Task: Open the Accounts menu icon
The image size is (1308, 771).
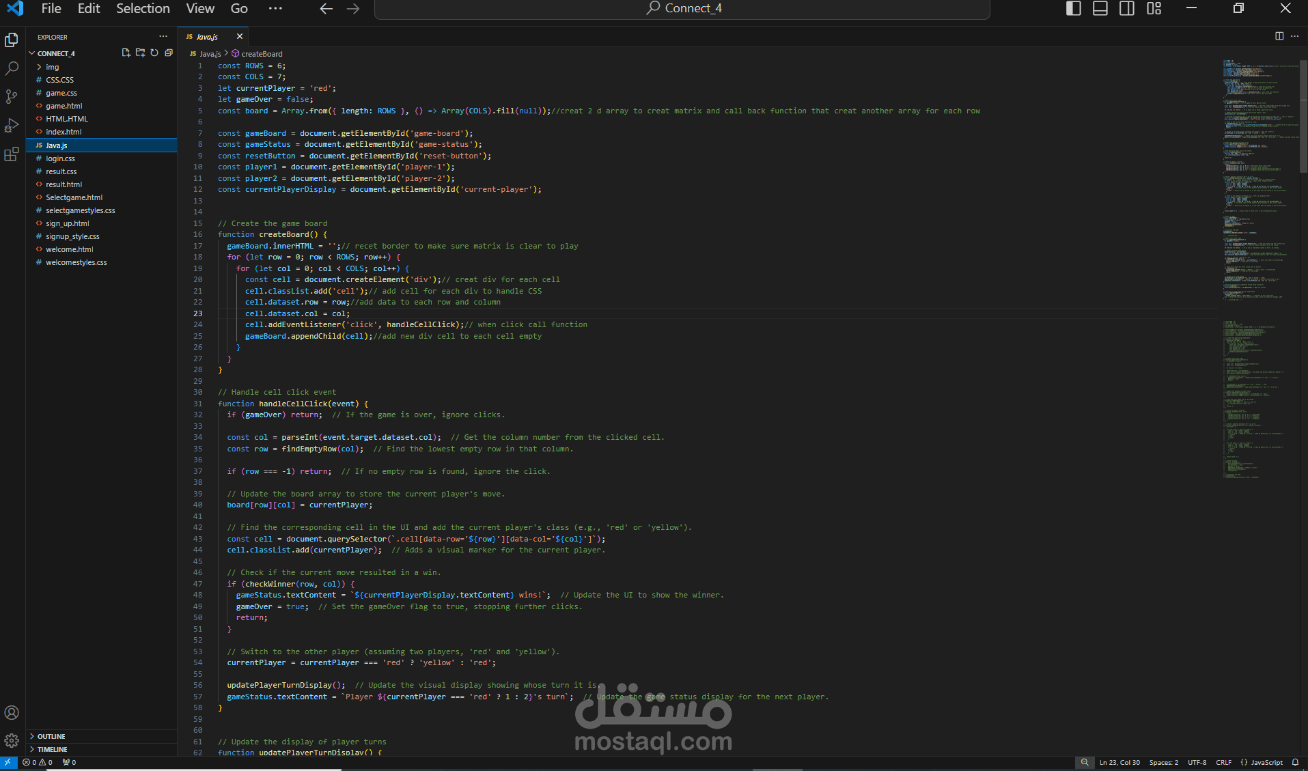Action: coord(12,713)
